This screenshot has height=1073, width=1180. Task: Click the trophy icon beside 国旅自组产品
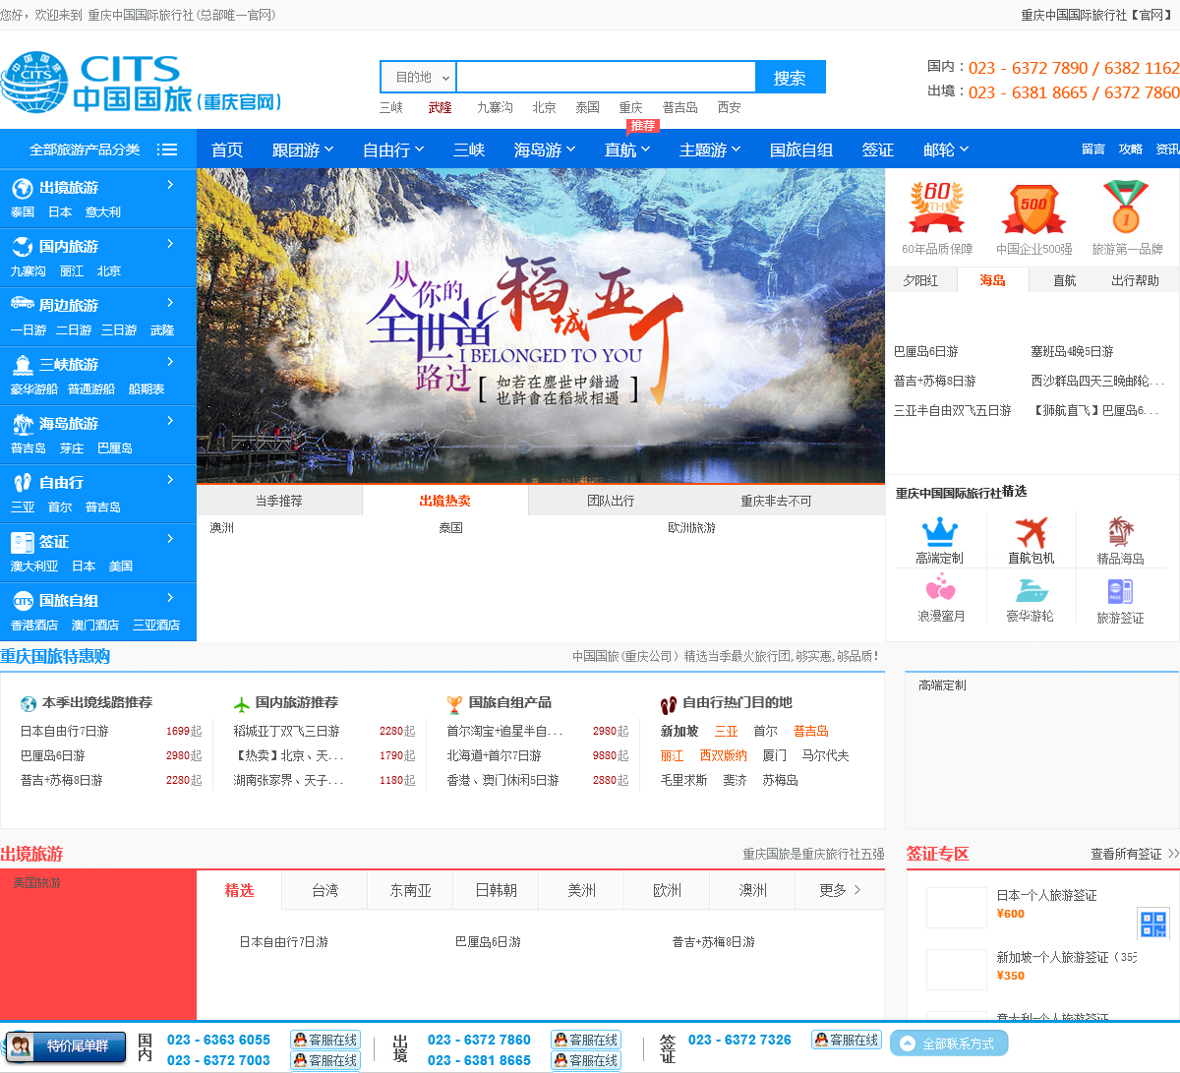(x=454, y=704)
